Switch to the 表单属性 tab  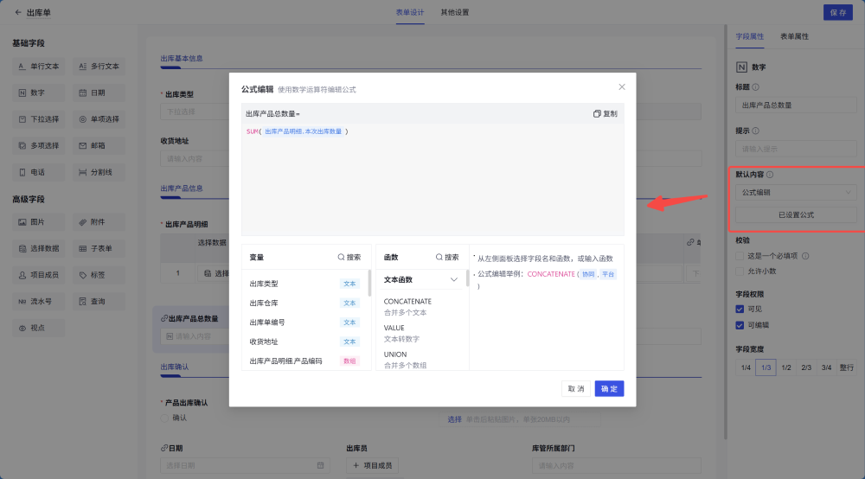794,37
